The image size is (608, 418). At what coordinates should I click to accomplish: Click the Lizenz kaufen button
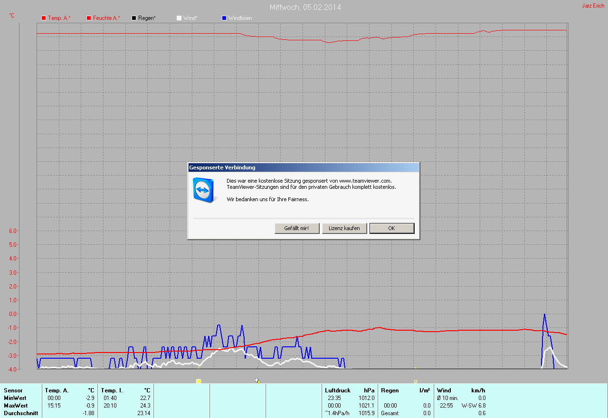pyautogui.click(x=344, y=228)
